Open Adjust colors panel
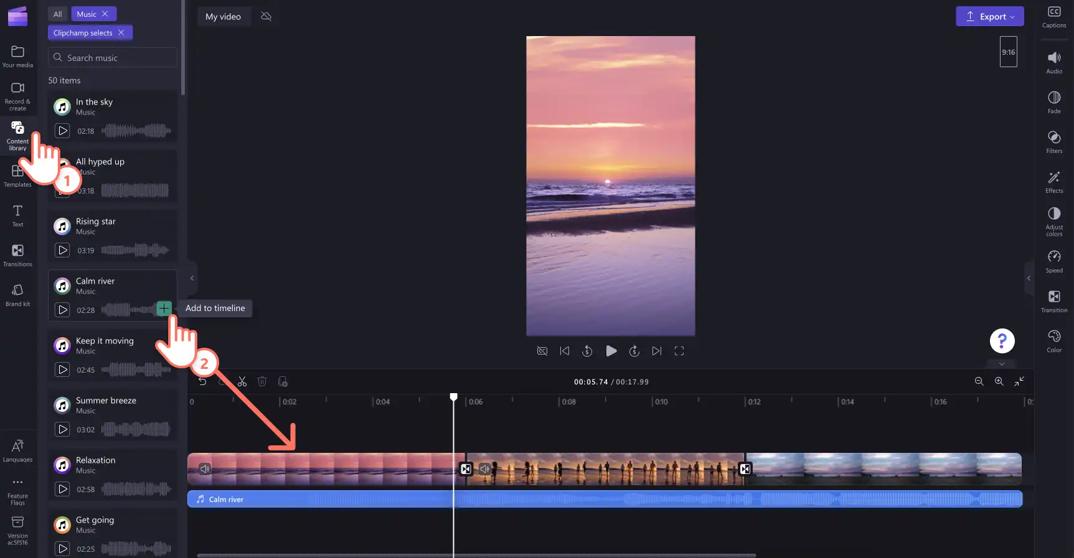The height and width of the screenshot is (558, 1074). (1054, 221)
